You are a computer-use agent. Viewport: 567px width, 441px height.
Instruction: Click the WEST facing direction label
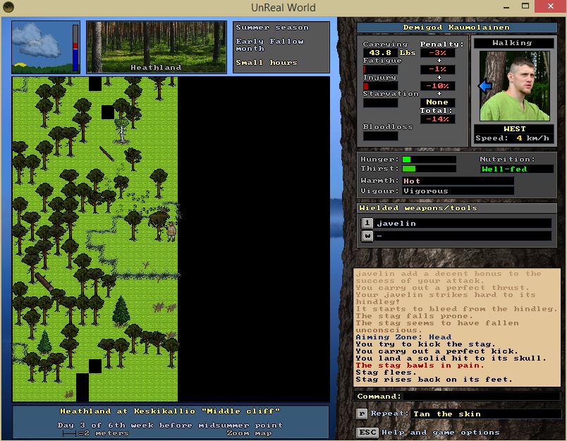tap(514, 129)
